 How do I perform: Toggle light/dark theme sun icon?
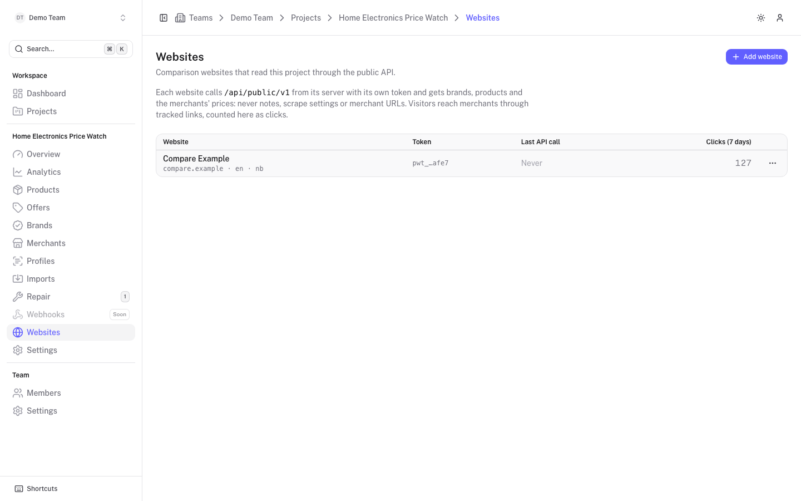coord(761,18)
